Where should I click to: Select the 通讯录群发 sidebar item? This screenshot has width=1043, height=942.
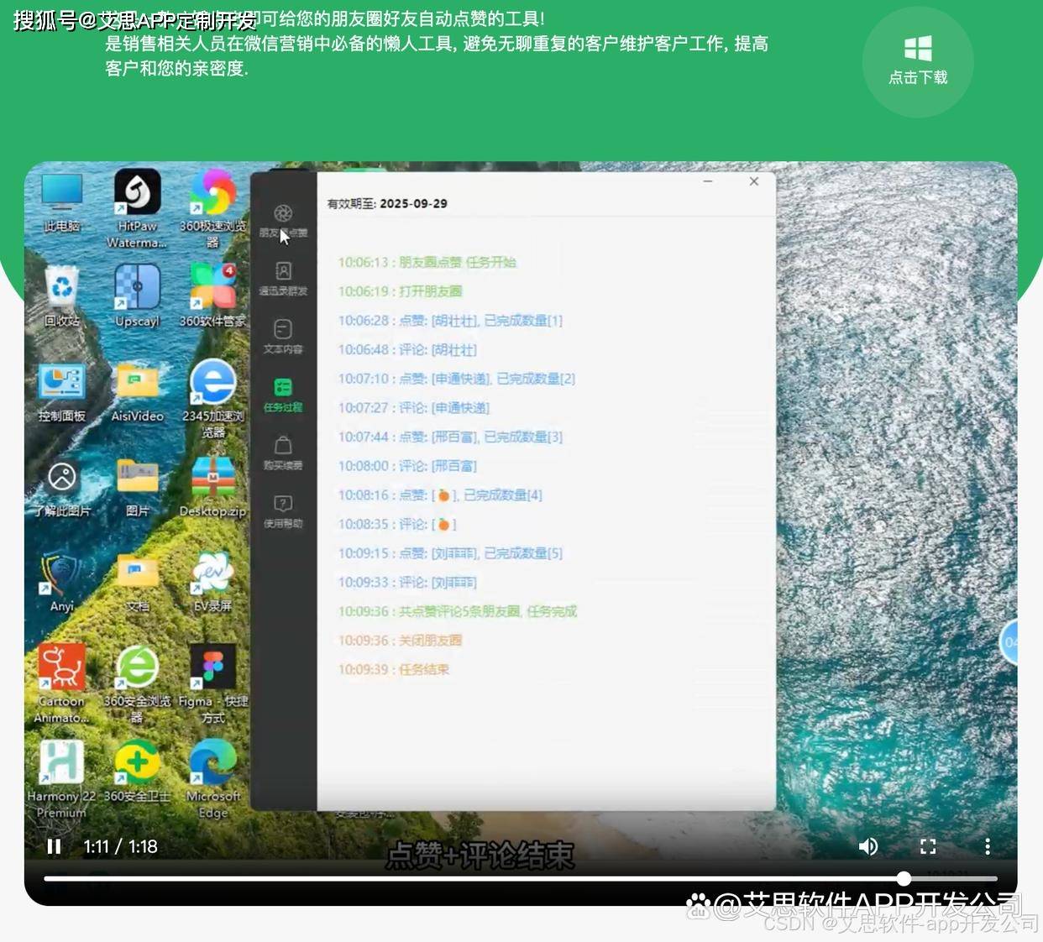pos(283,278)
